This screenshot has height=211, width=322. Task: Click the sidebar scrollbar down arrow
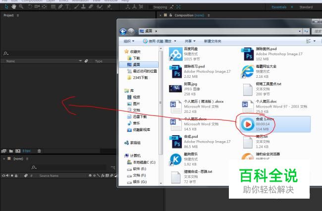[161, 183]
